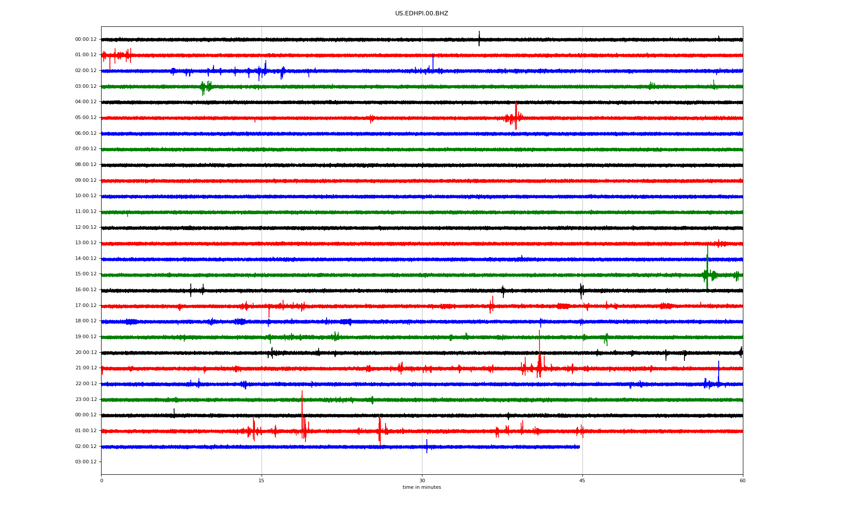This screenshot has width=844, height=527.
Task: Click the 13:00:12 time label
Action: click(86, 243)
